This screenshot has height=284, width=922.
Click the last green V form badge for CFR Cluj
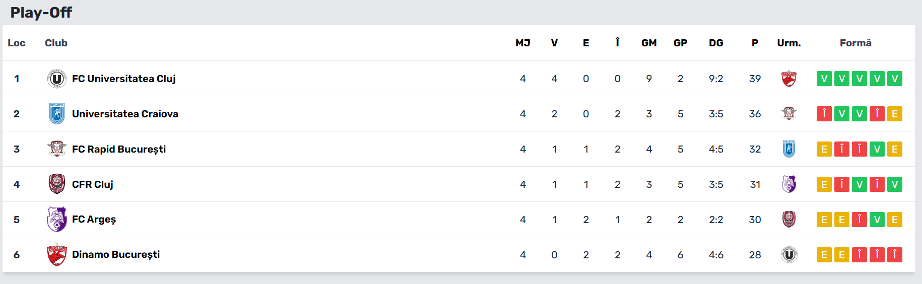pos(894,184)
